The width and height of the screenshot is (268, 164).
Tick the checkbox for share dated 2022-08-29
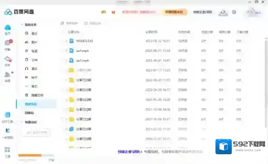63,80
